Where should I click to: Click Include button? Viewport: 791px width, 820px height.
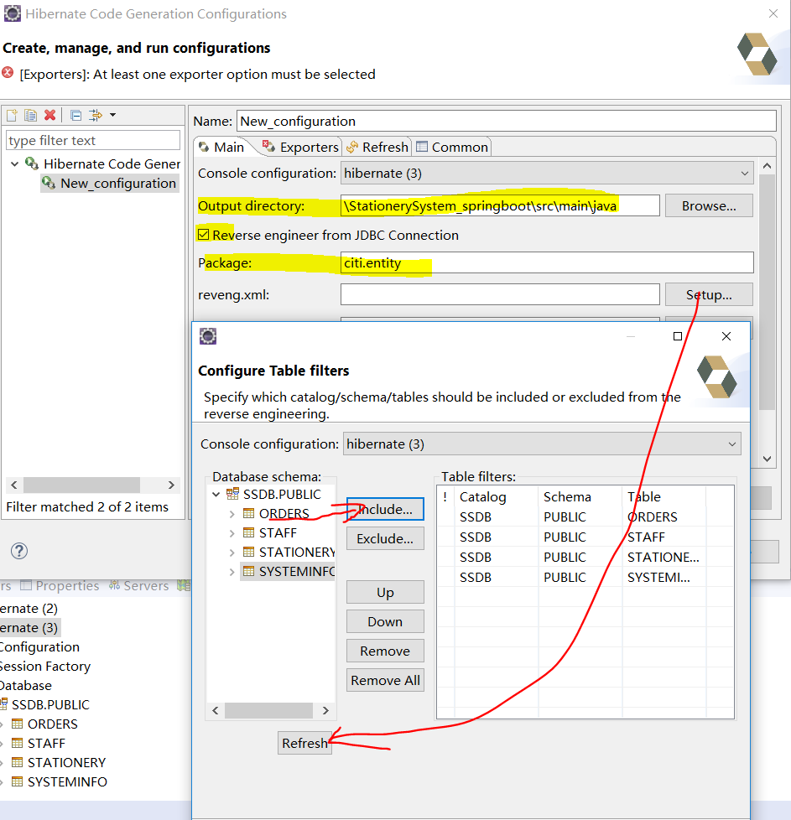tap(385, 510)
